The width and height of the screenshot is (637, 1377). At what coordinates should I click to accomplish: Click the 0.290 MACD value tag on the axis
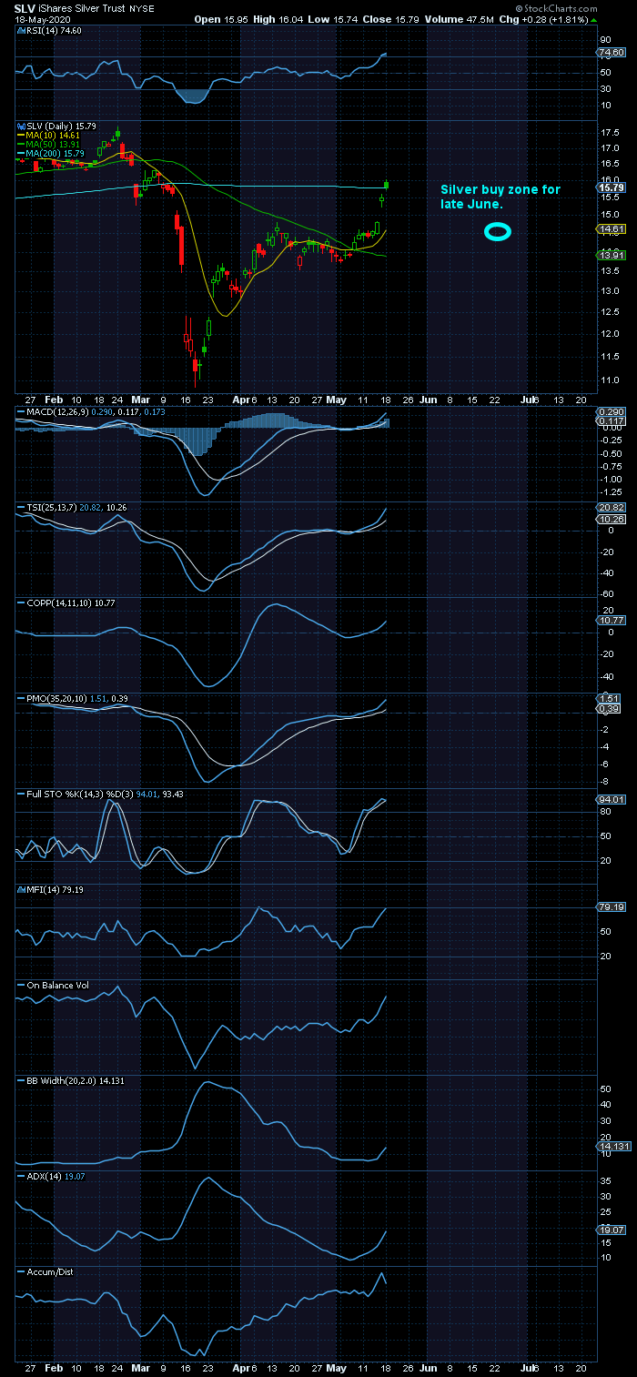point(611,412)
